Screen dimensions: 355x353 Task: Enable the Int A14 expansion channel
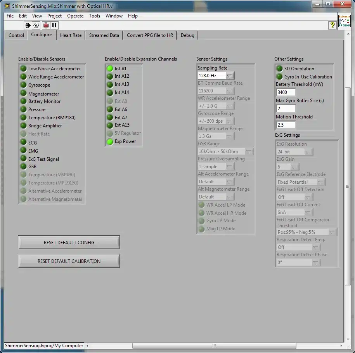pos(110,93)
